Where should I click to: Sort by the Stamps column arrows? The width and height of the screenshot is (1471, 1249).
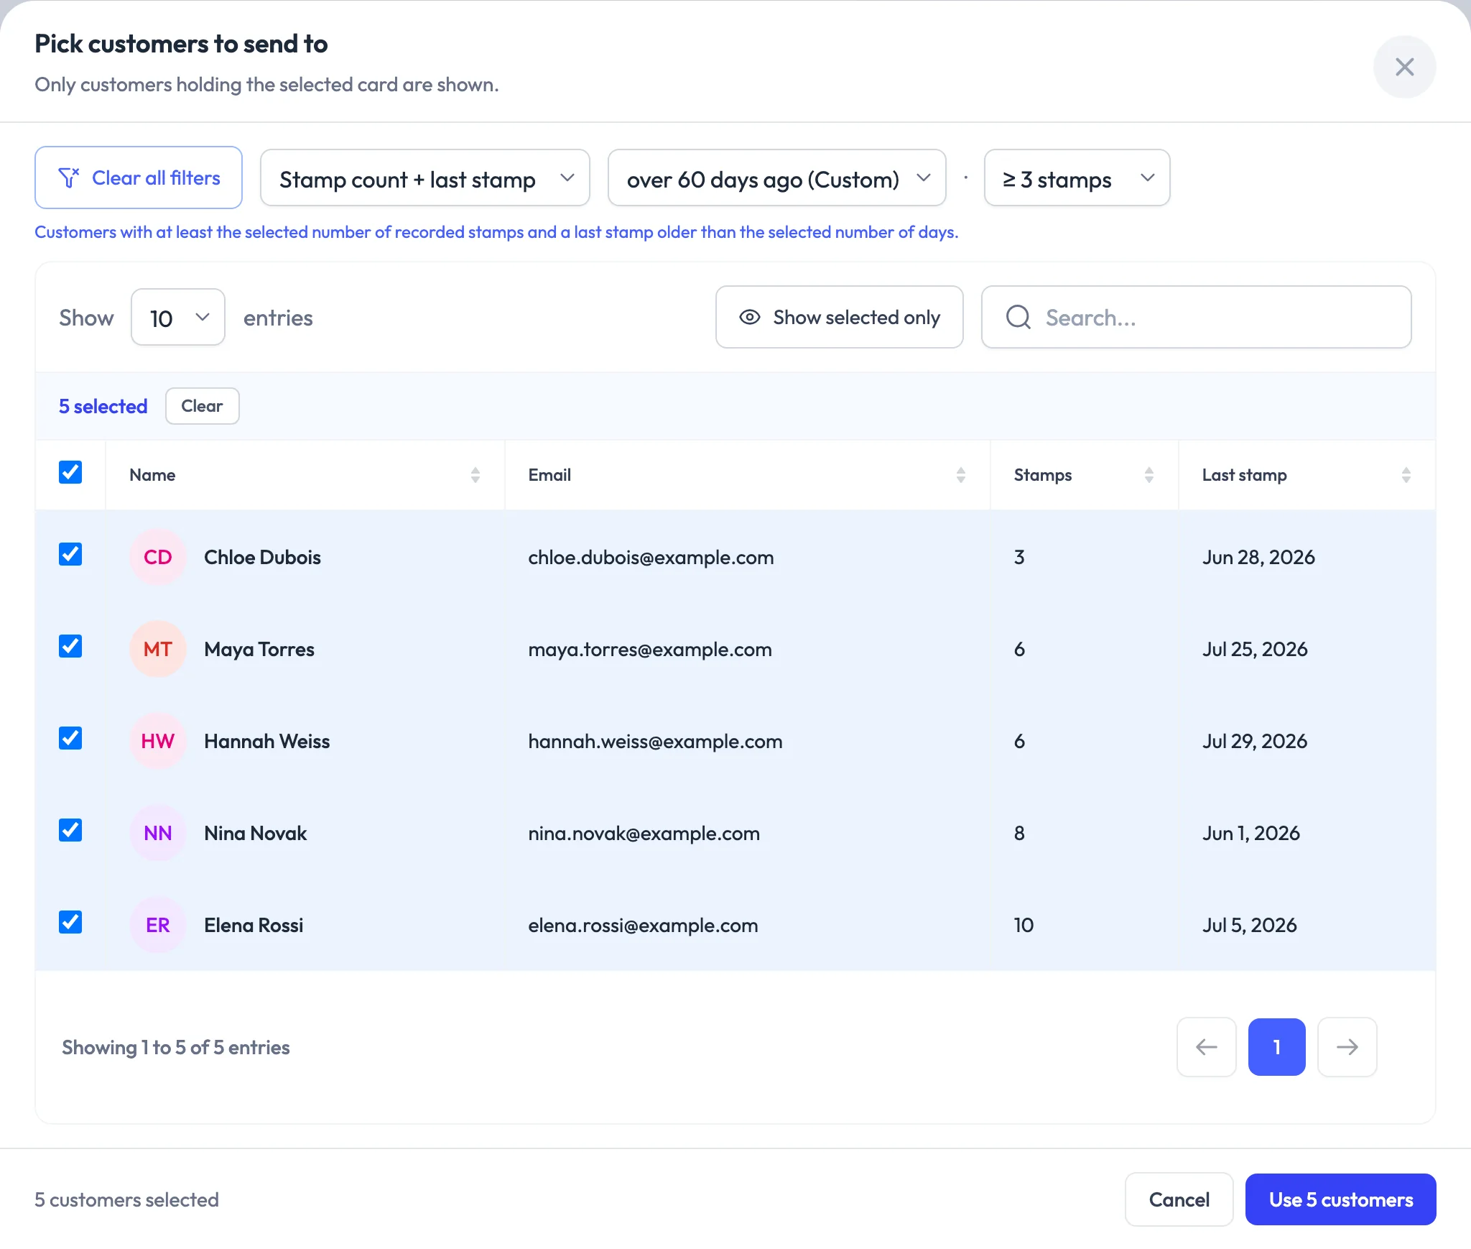(x=1149, y=475)
